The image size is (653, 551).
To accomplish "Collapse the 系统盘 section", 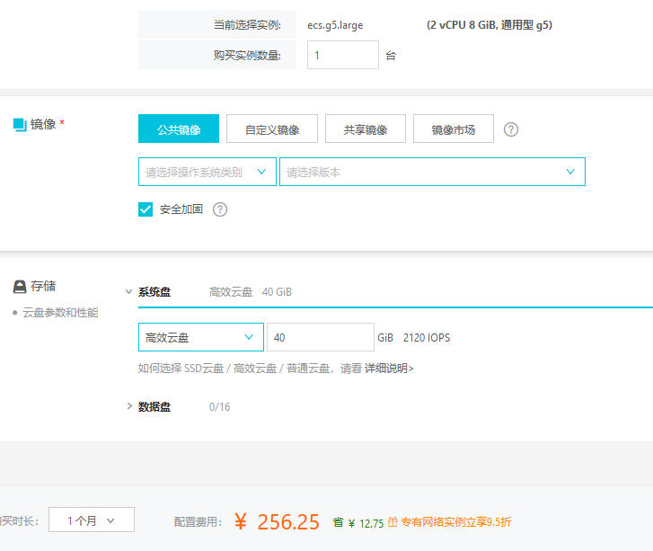I will [128, 292].
